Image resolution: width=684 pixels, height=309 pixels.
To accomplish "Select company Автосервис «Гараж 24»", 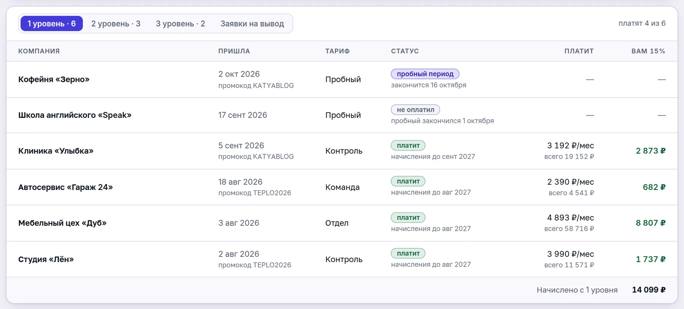I will click(66, 187).
